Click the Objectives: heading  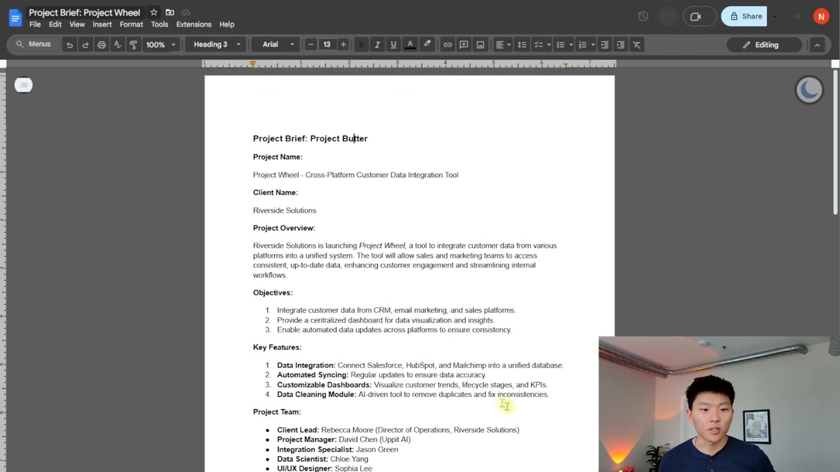pyautogui.click(x=272, y=293)
